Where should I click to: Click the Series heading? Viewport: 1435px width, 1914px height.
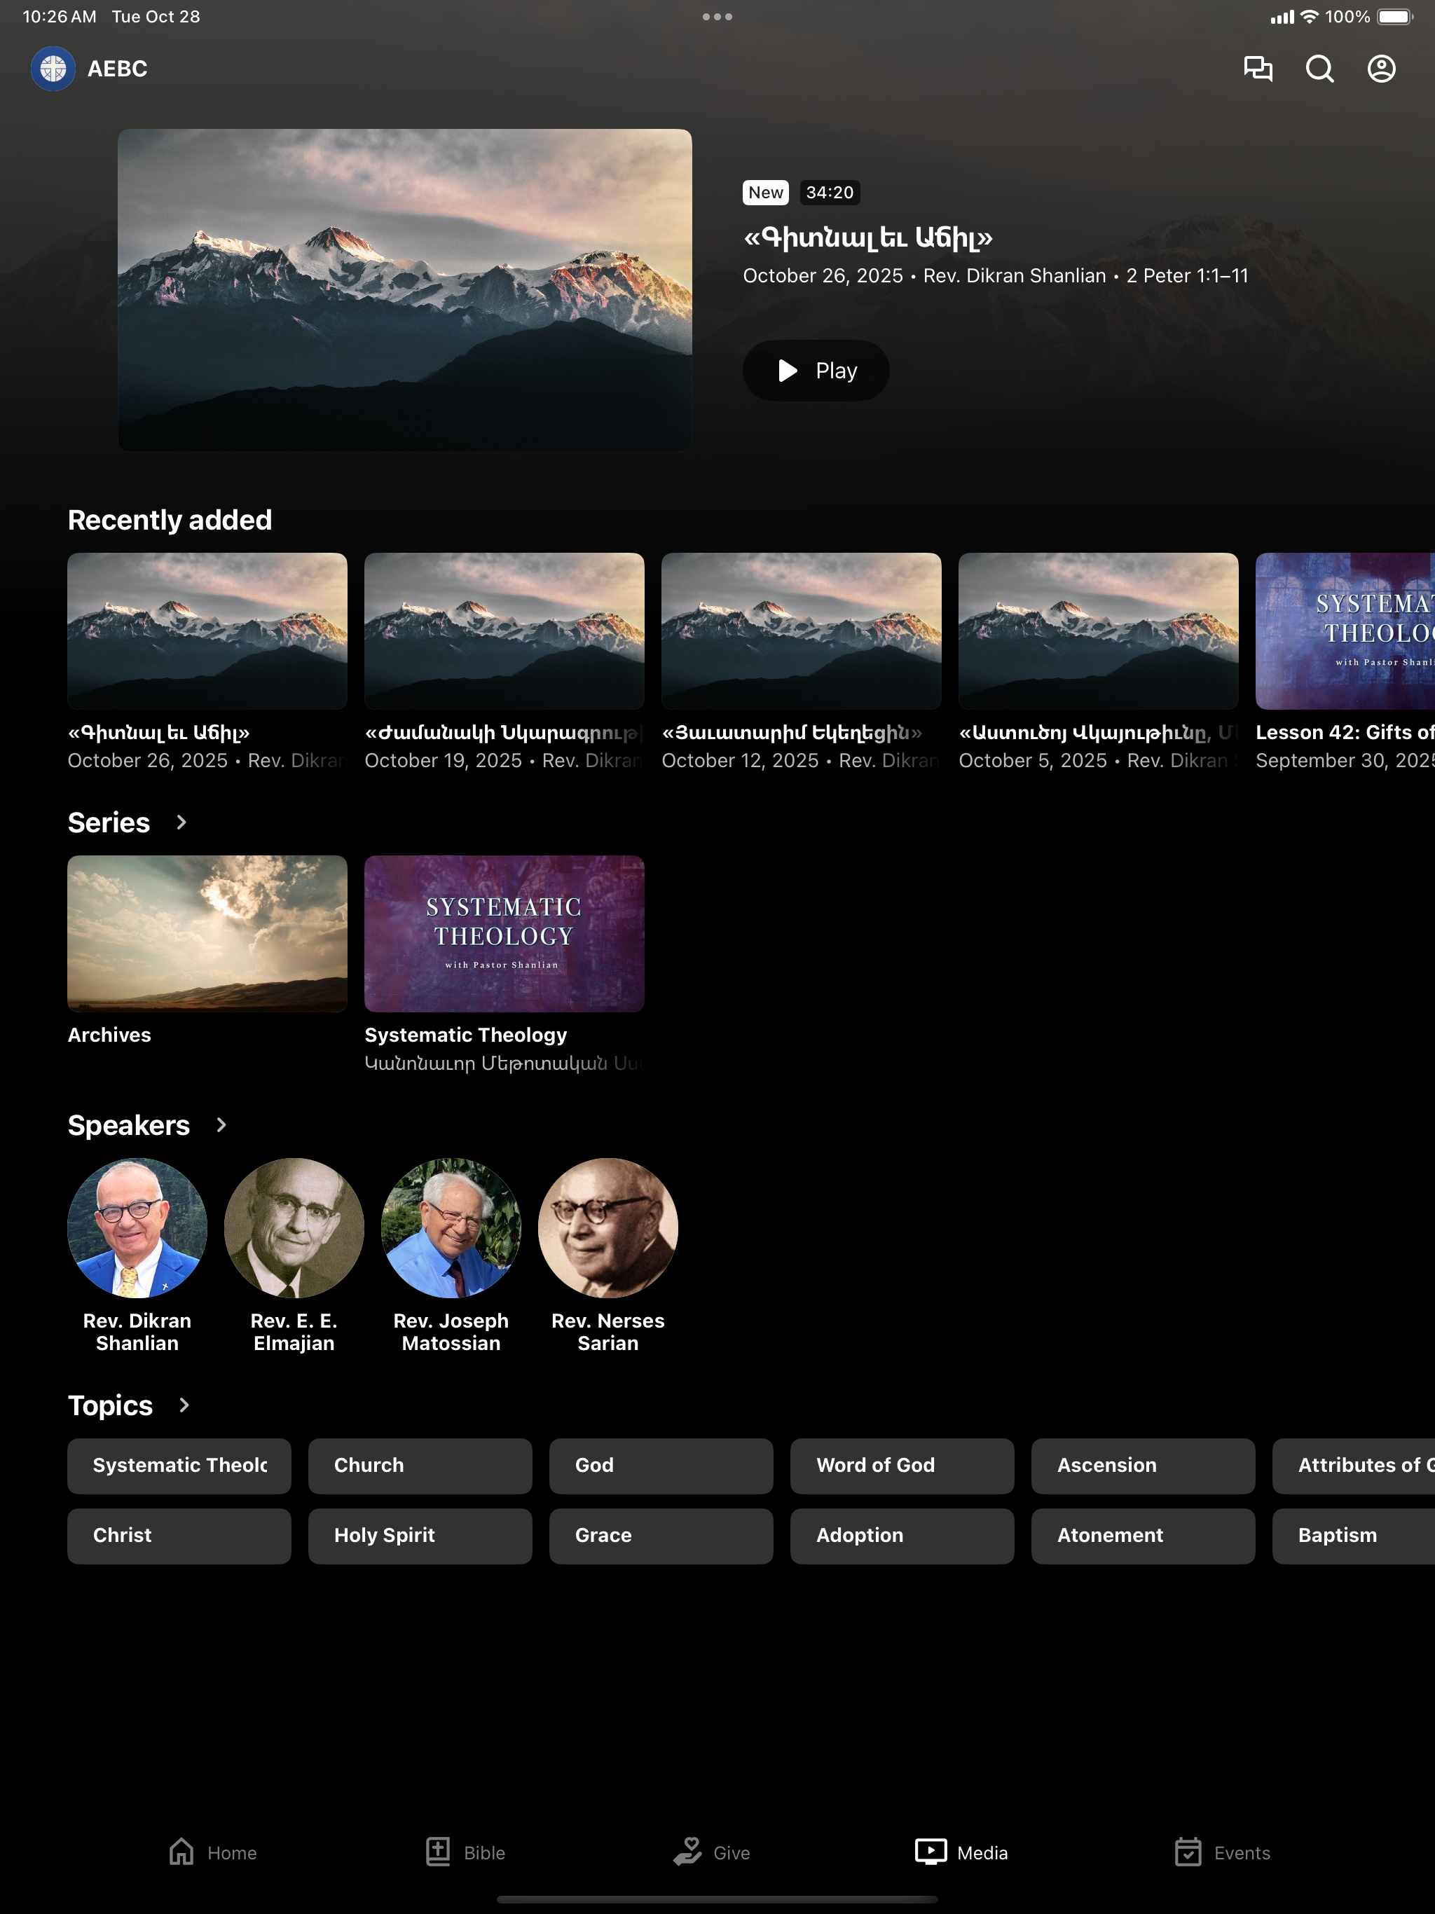[109, 822]
